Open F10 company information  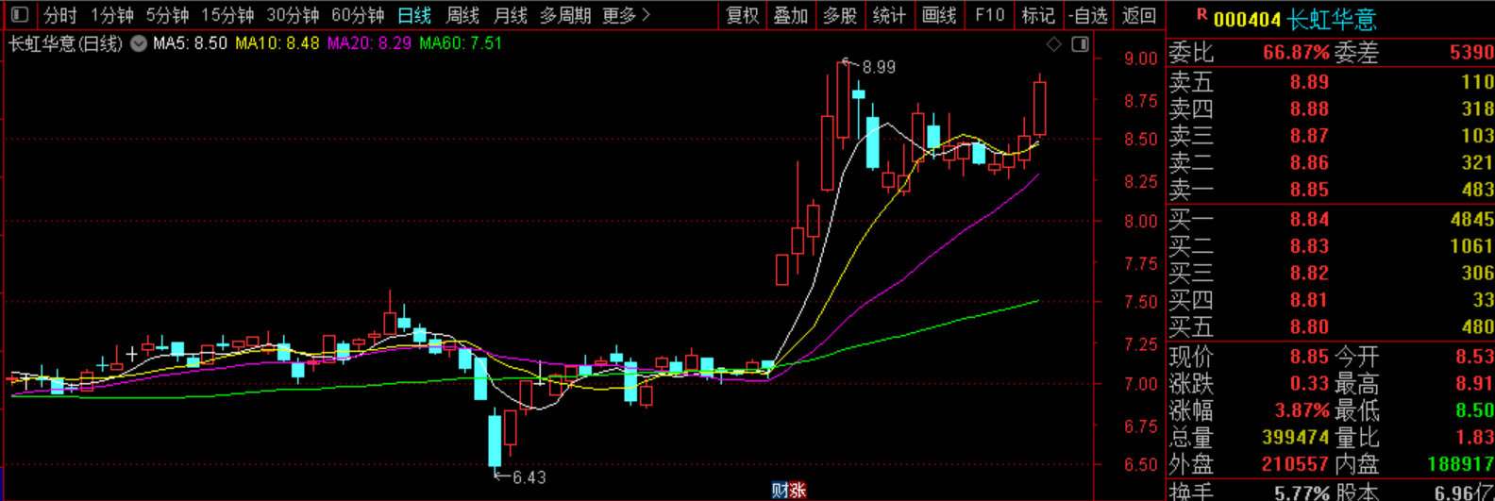989,15
